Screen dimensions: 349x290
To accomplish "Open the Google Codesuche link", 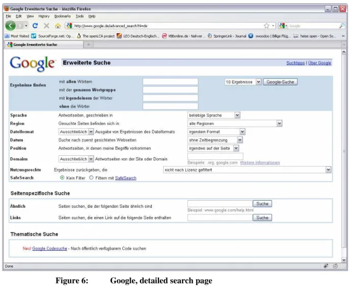I will 49,248.
